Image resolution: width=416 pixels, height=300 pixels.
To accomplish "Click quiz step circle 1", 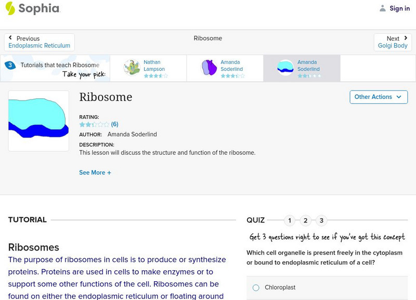I will tap(289, 221).
